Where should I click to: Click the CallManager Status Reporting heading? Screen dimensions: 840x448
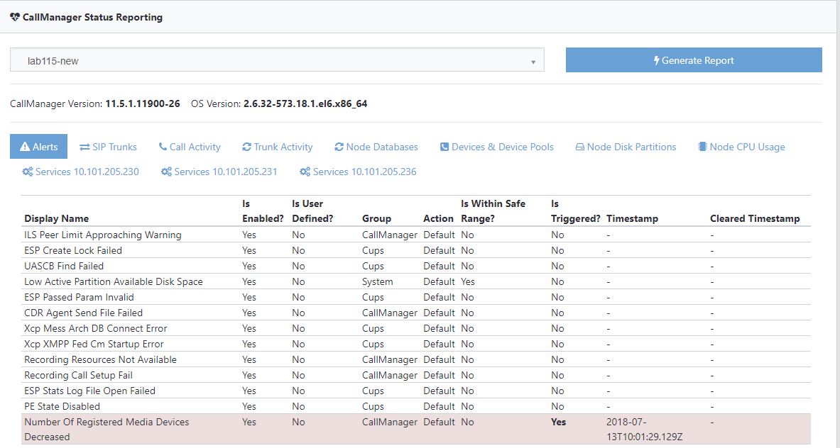click(92, 17)
